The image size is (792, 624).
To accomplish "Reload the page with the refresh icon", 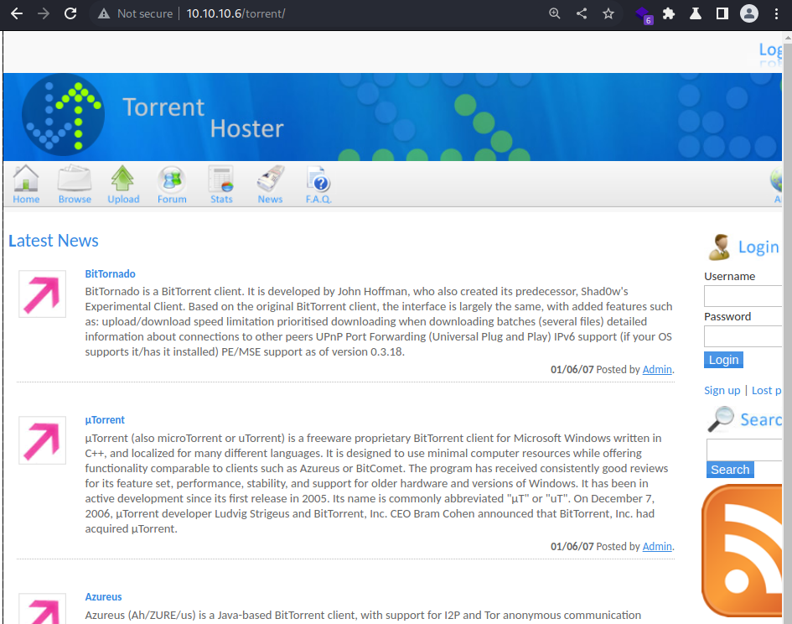I will click(x=70, y=13).
